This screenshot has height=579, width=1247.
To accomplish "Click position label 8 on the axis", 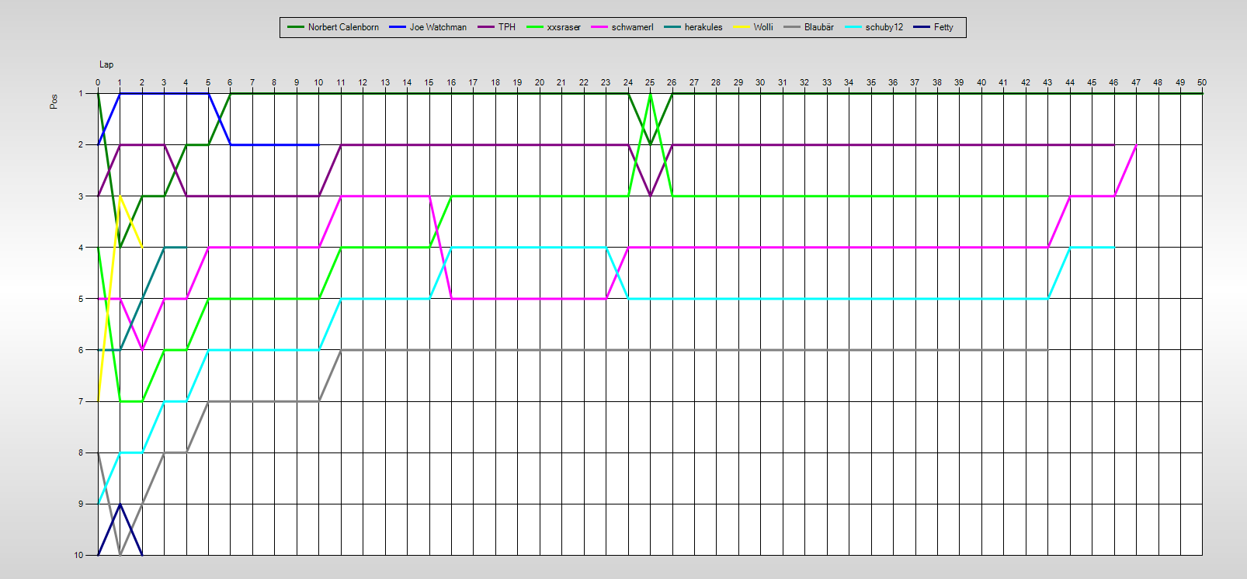I will [81, 452].
